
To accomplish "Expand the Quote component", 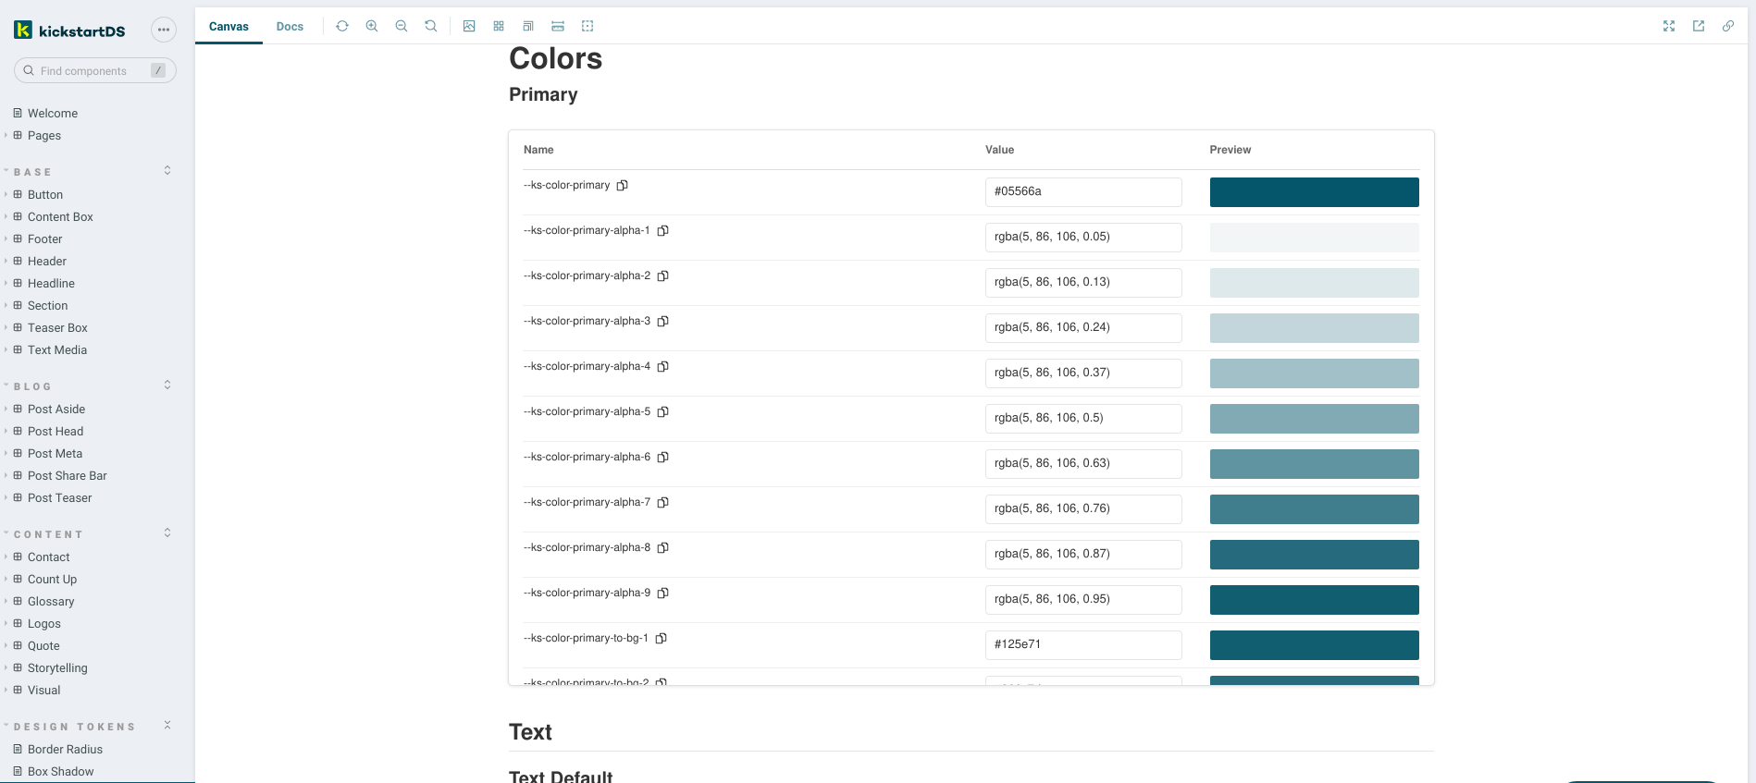I will (x=43, y=645).
